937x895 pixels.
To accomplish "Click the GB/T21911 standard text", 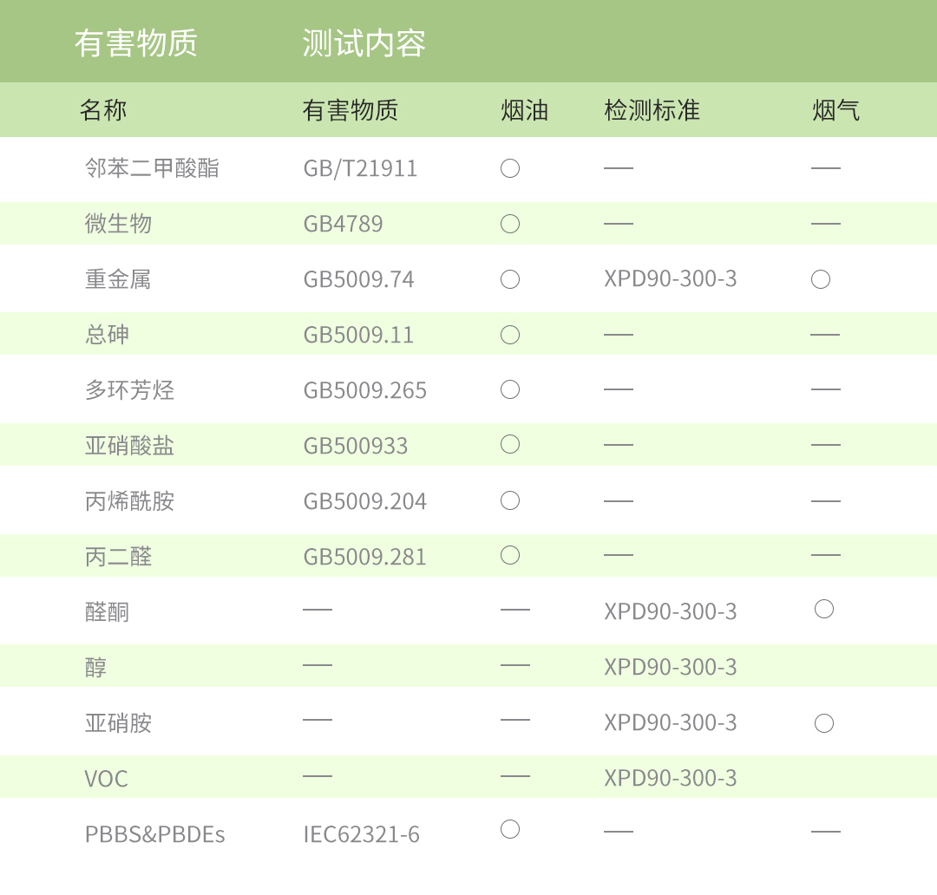I will (360, 168).
